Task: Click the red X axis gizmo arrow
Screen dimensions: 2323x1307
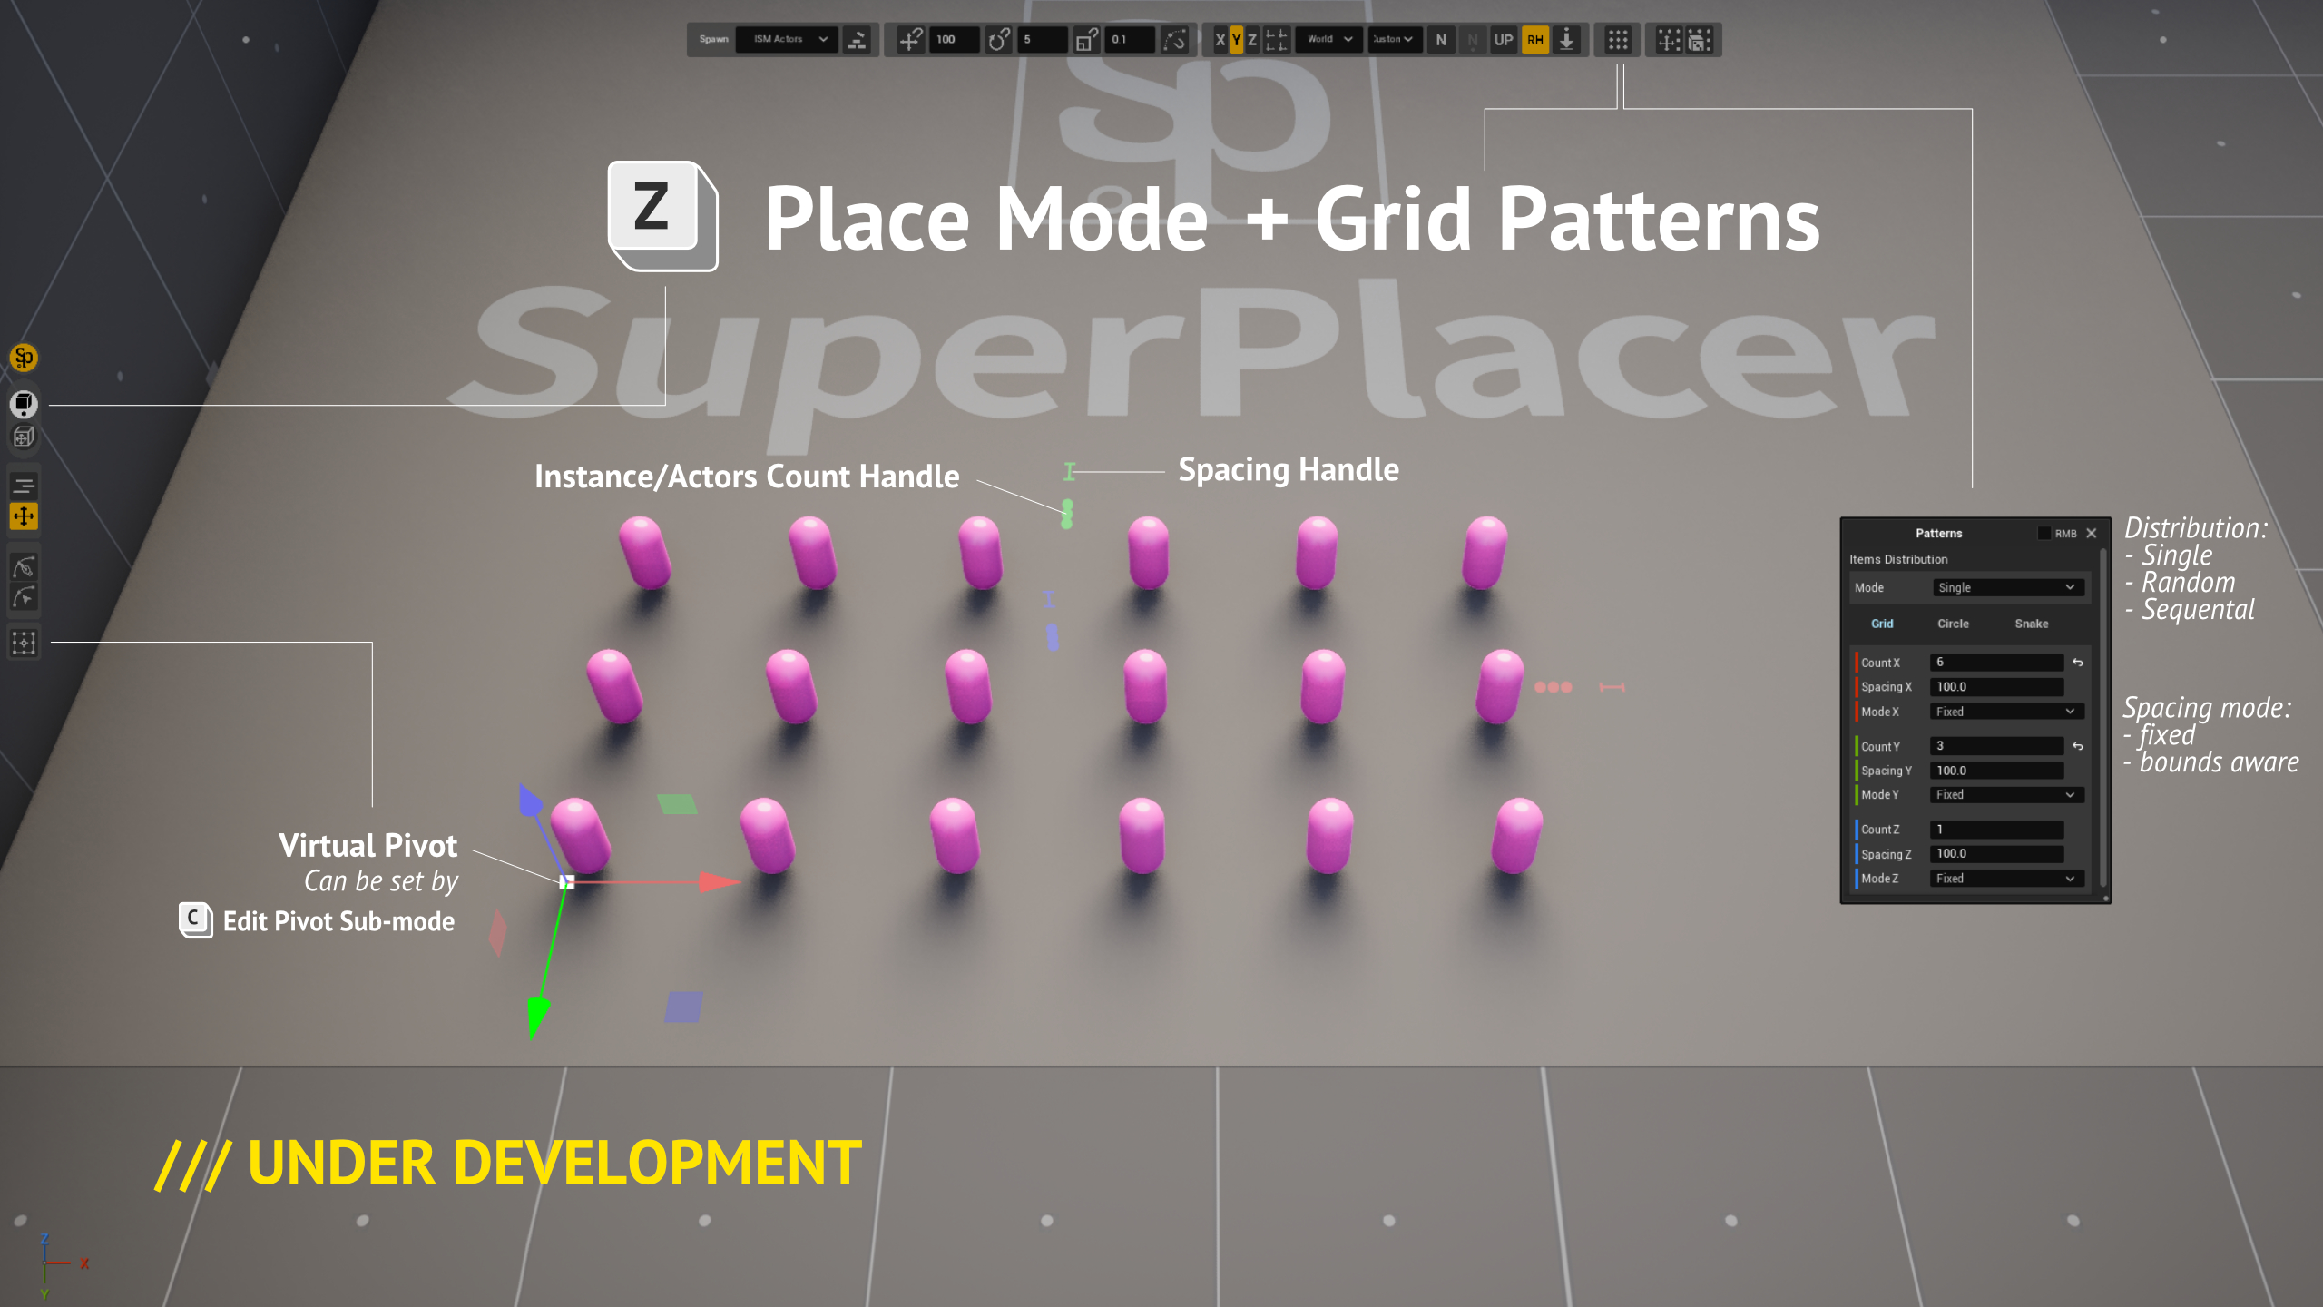Action: pyautogui.click(x=720, y=881)
